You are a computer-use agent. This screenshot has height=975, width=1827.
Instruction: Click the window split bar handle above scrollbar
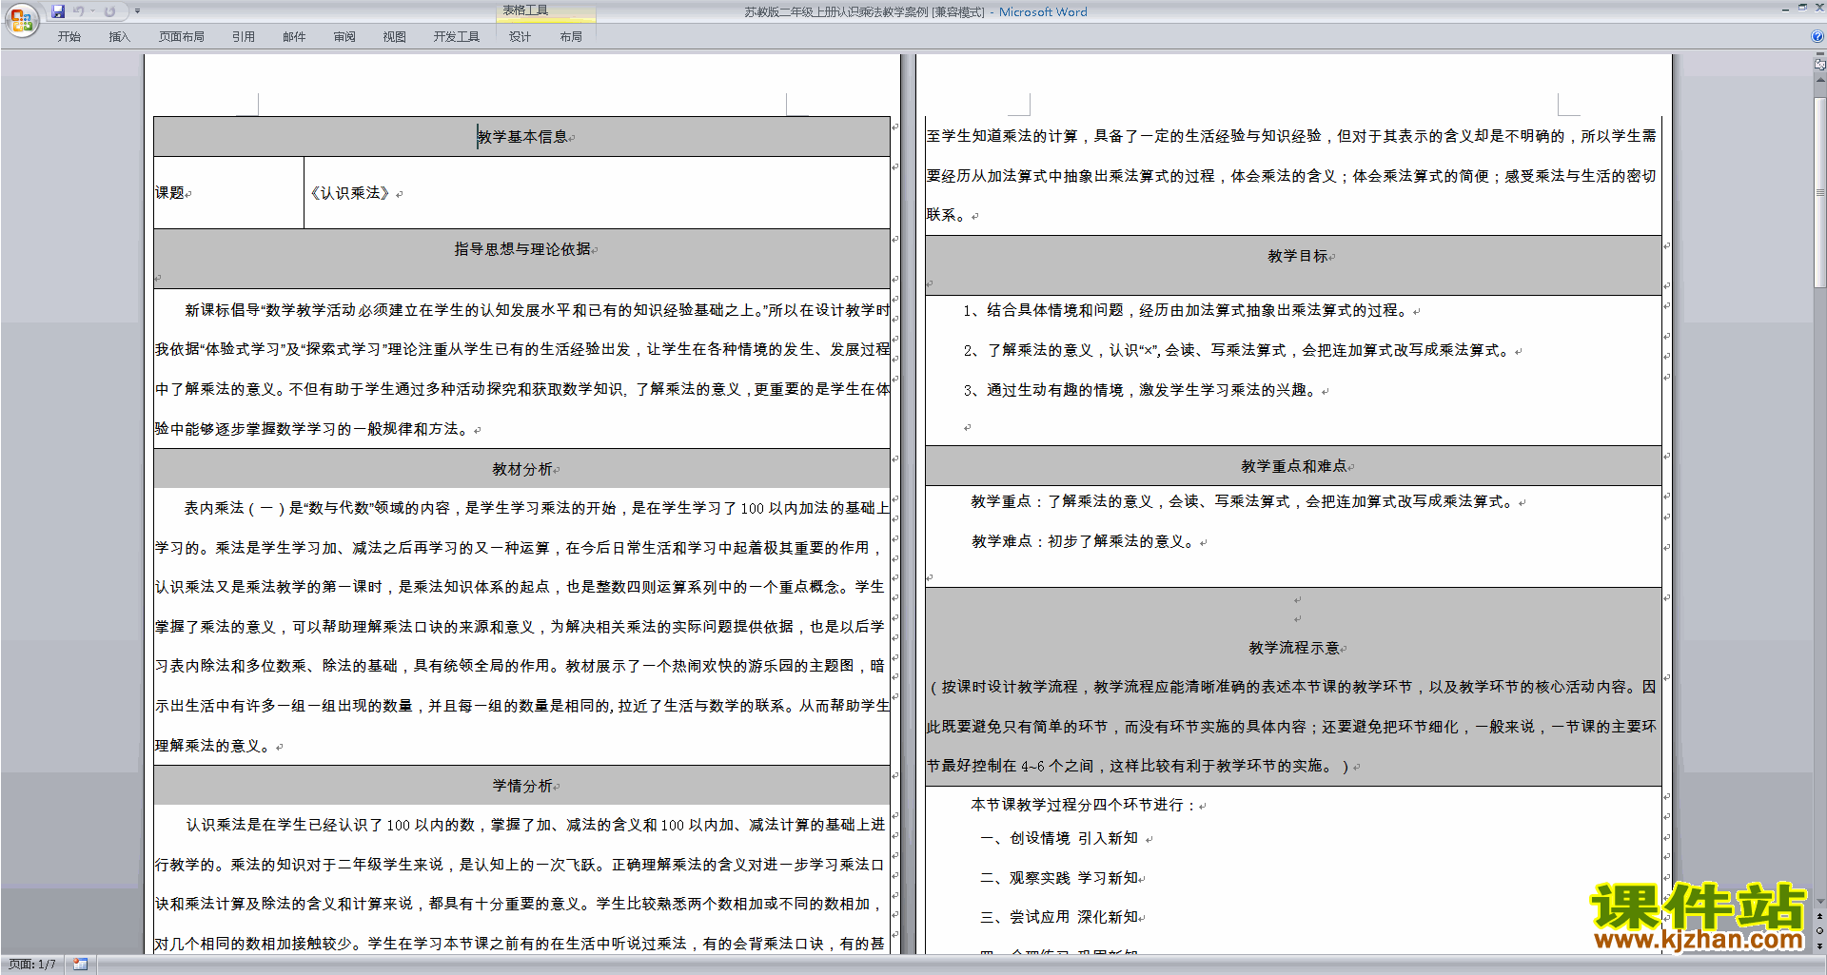point(1819,54)
